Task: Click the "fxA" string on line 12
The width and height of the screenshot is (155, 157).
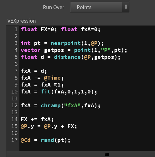Action: (x=72, y=105)
